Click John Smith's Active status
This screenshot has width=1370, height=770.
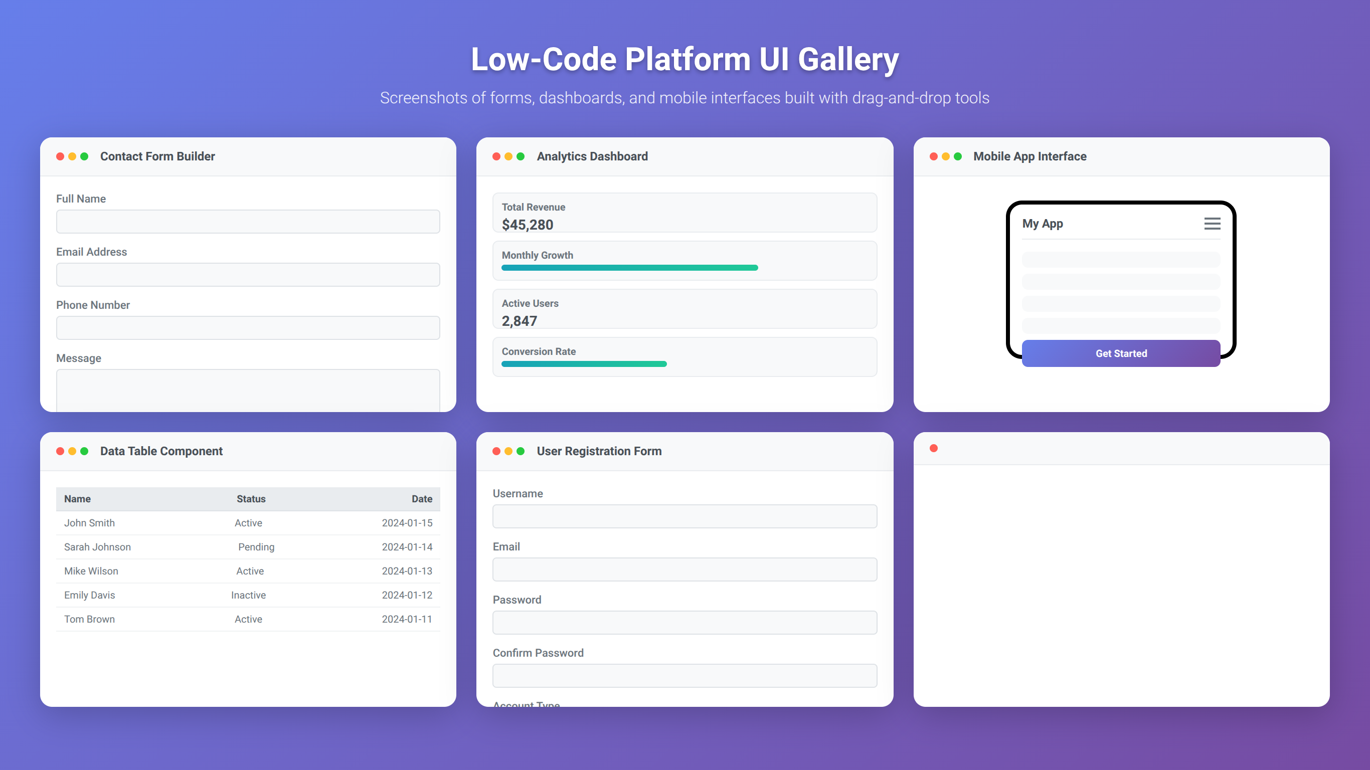click(248, 523)
